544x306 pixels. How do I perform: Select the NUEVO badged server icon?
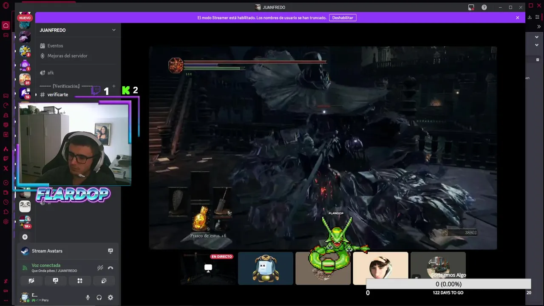(25, 17)
